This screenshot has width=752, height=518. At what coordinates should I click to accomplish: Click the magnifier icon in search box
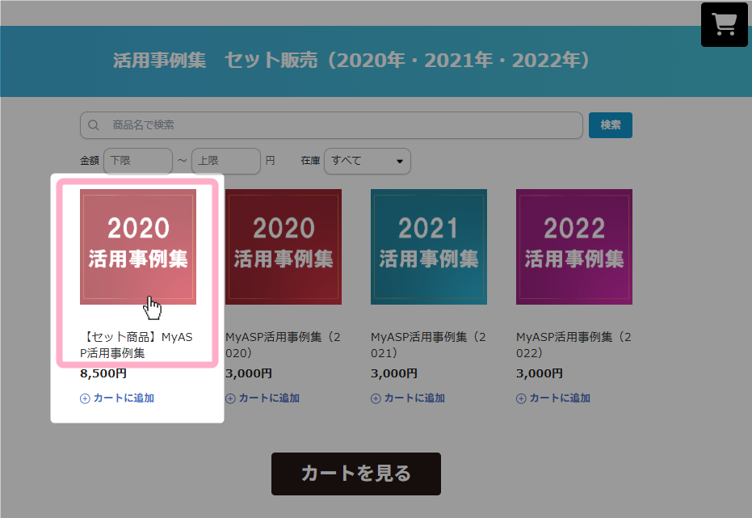[x=94, y=125]
